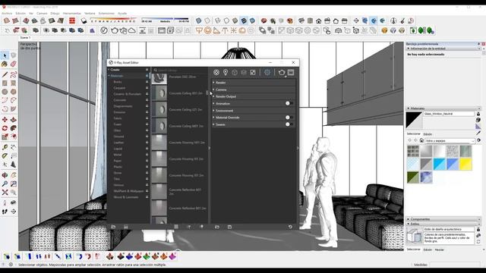Expand the Renderer rollout
Image resolution: width=486 pixels, height=273 pixels.
(x=254, y=83)
